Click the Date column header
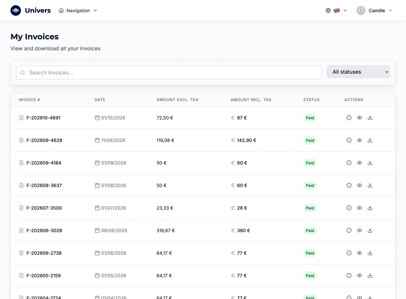Viewport: 406px width, 299px height. 100,100
